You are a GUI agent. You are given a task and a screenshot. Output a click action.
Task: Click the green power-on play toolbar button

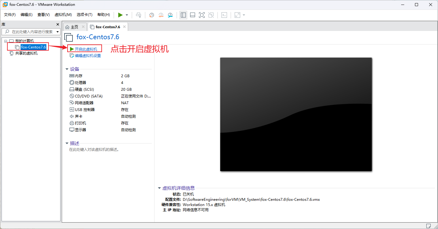[x=120, y=15]
